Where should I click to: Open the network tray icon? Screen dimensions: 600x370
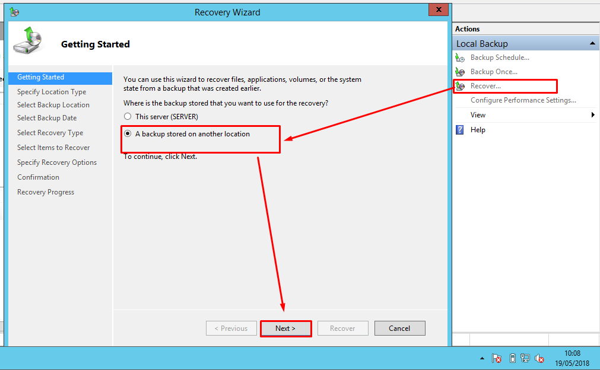point(525,358)
